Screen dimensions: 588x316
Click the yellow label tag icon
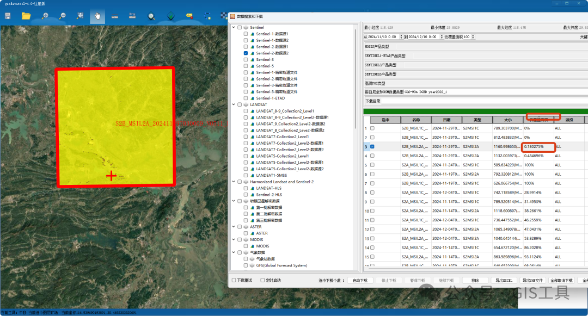click(x=189, y=16)
